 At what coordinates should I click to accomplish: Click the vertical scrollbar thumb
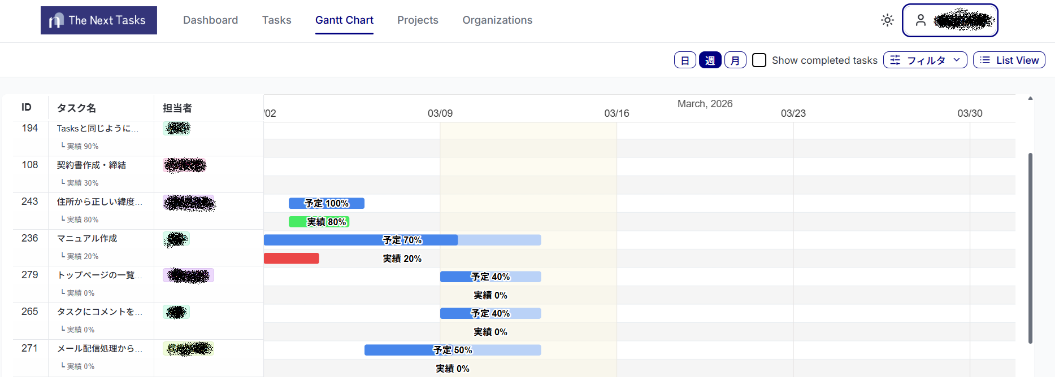pyautogui.click(x=1030, y=248)
